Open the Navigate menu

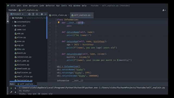33,5
